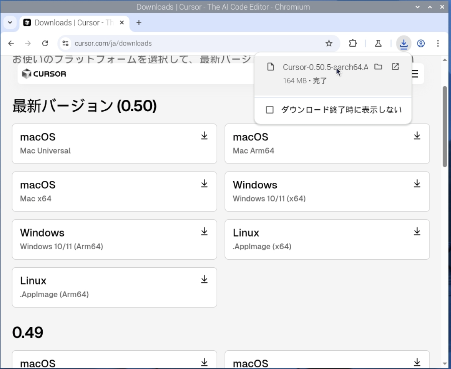
Task: Open site information icon in address bar
Action: [65, 43]
